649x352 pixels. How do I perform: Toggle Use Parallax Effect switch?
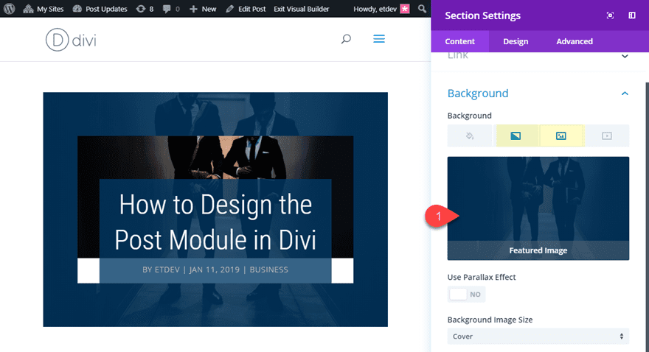click(x=466, y=294)
